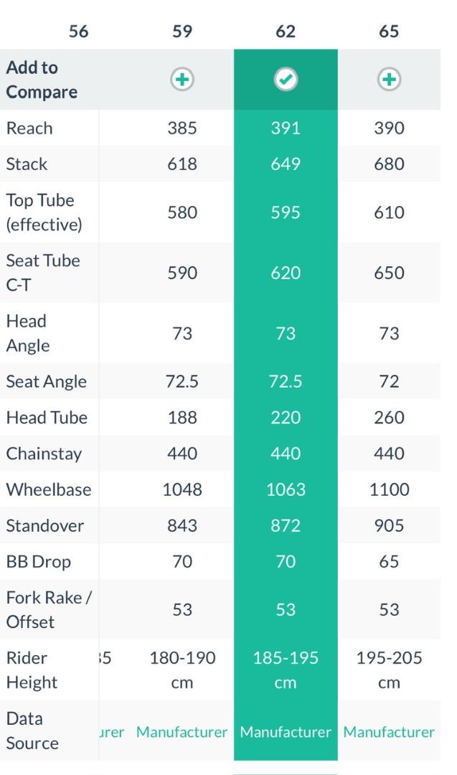Select the size 59 column header
Image resolution: width=457 pixels, height=775 pixels.
pos(182,32)
